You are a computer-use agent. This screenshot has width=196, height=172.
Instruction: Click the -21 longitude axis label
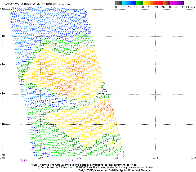pos(117,159)
